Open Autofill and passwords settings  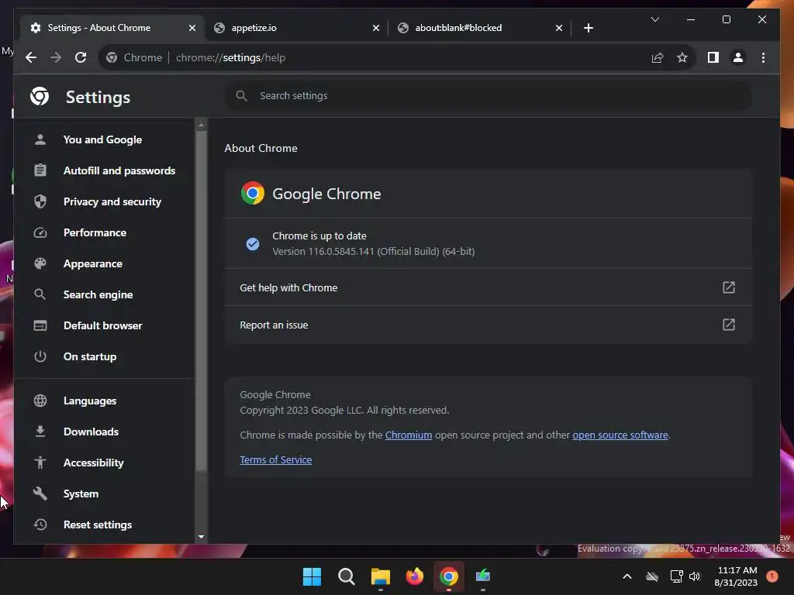tap(104, 170)
